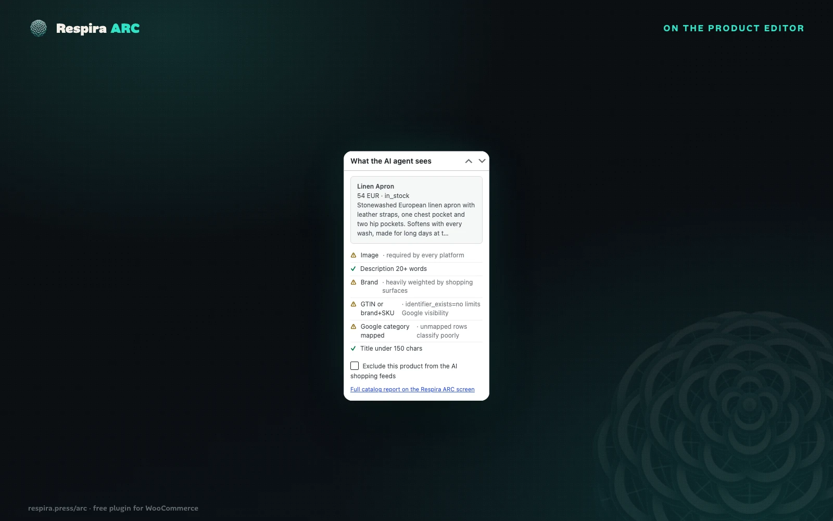This screenshot has height=521, width=833.
Task: Click the warning icon next to Image
Action: (x=354, y=255)
